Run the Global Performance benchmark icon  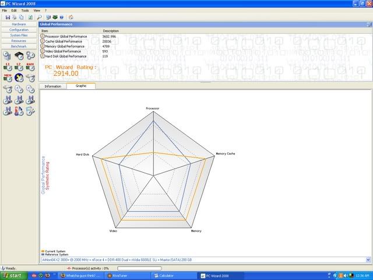click(x=8, y=56)
